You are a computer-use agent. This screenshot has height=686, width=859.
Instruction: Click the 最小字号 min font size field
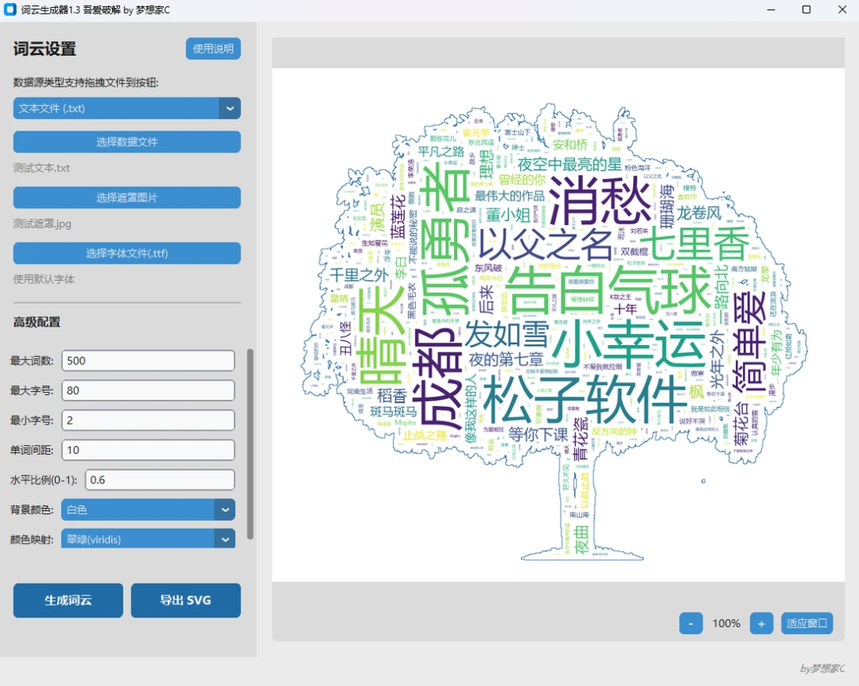tap(148, 420)
